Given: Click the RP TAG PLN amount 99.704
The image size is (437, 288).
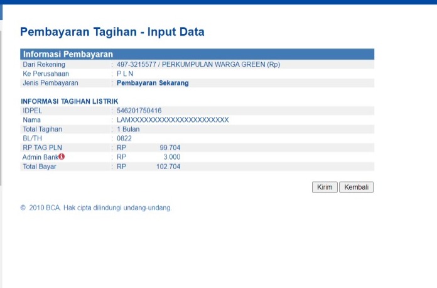Looking at the screenshot, I should click(170, 148).
